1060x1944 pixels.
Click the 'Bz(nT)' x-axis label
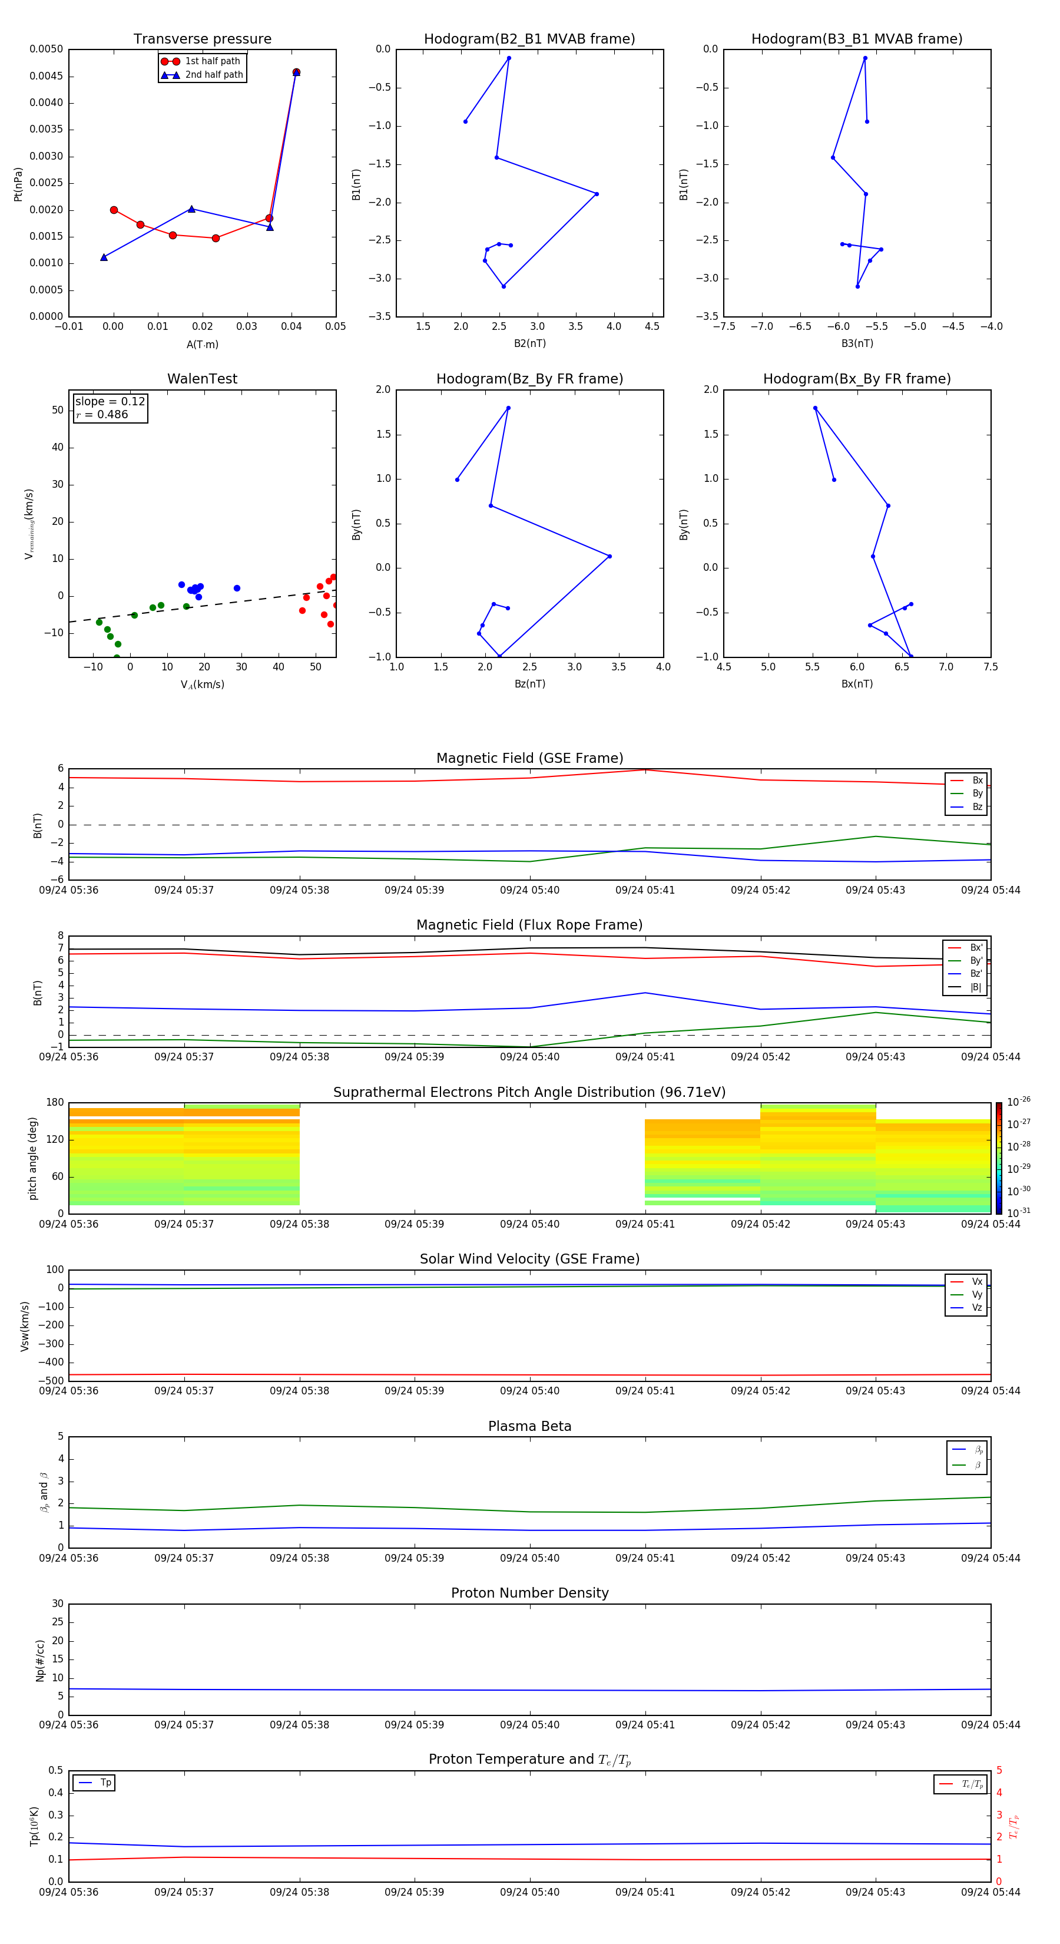(x=529, y=684)
